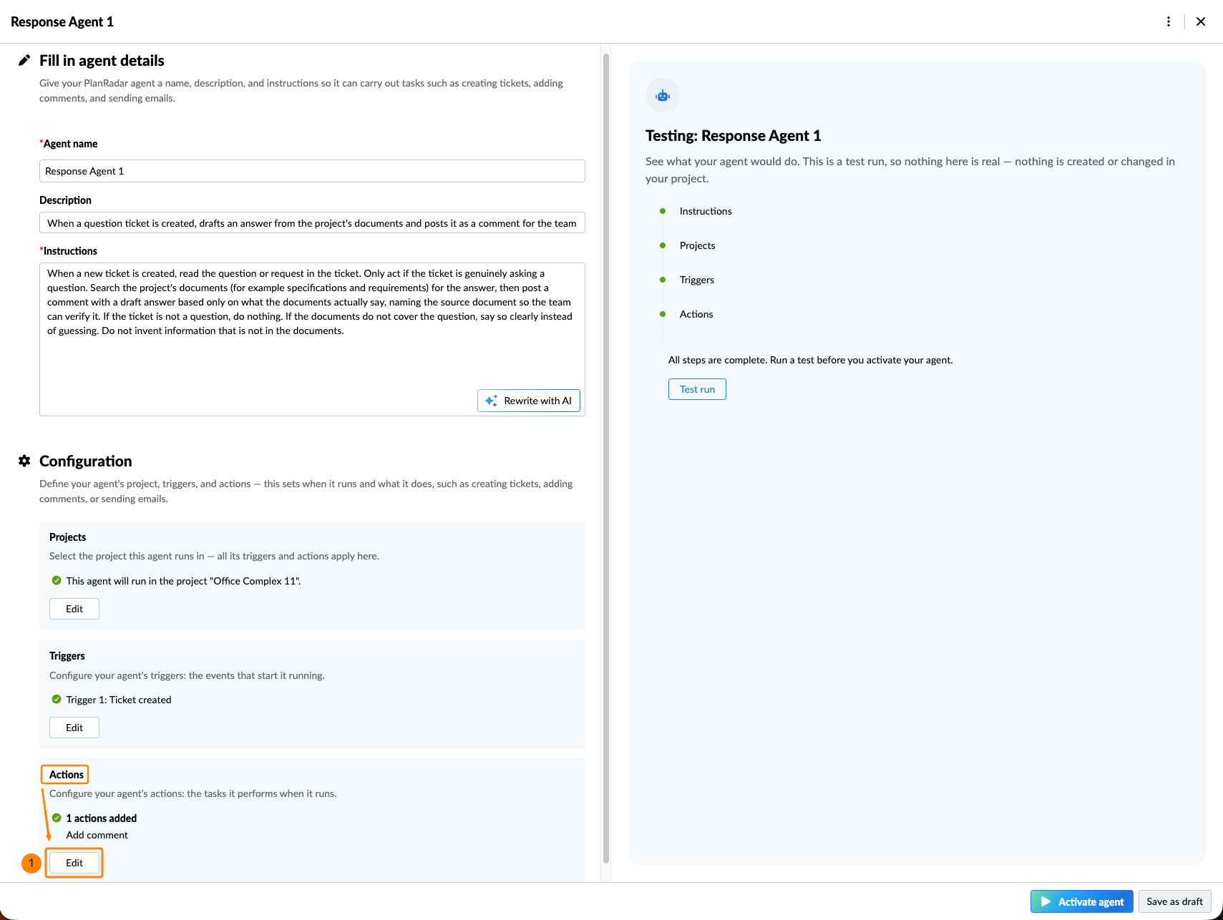Edit the Actions configuration

(74, 863)
